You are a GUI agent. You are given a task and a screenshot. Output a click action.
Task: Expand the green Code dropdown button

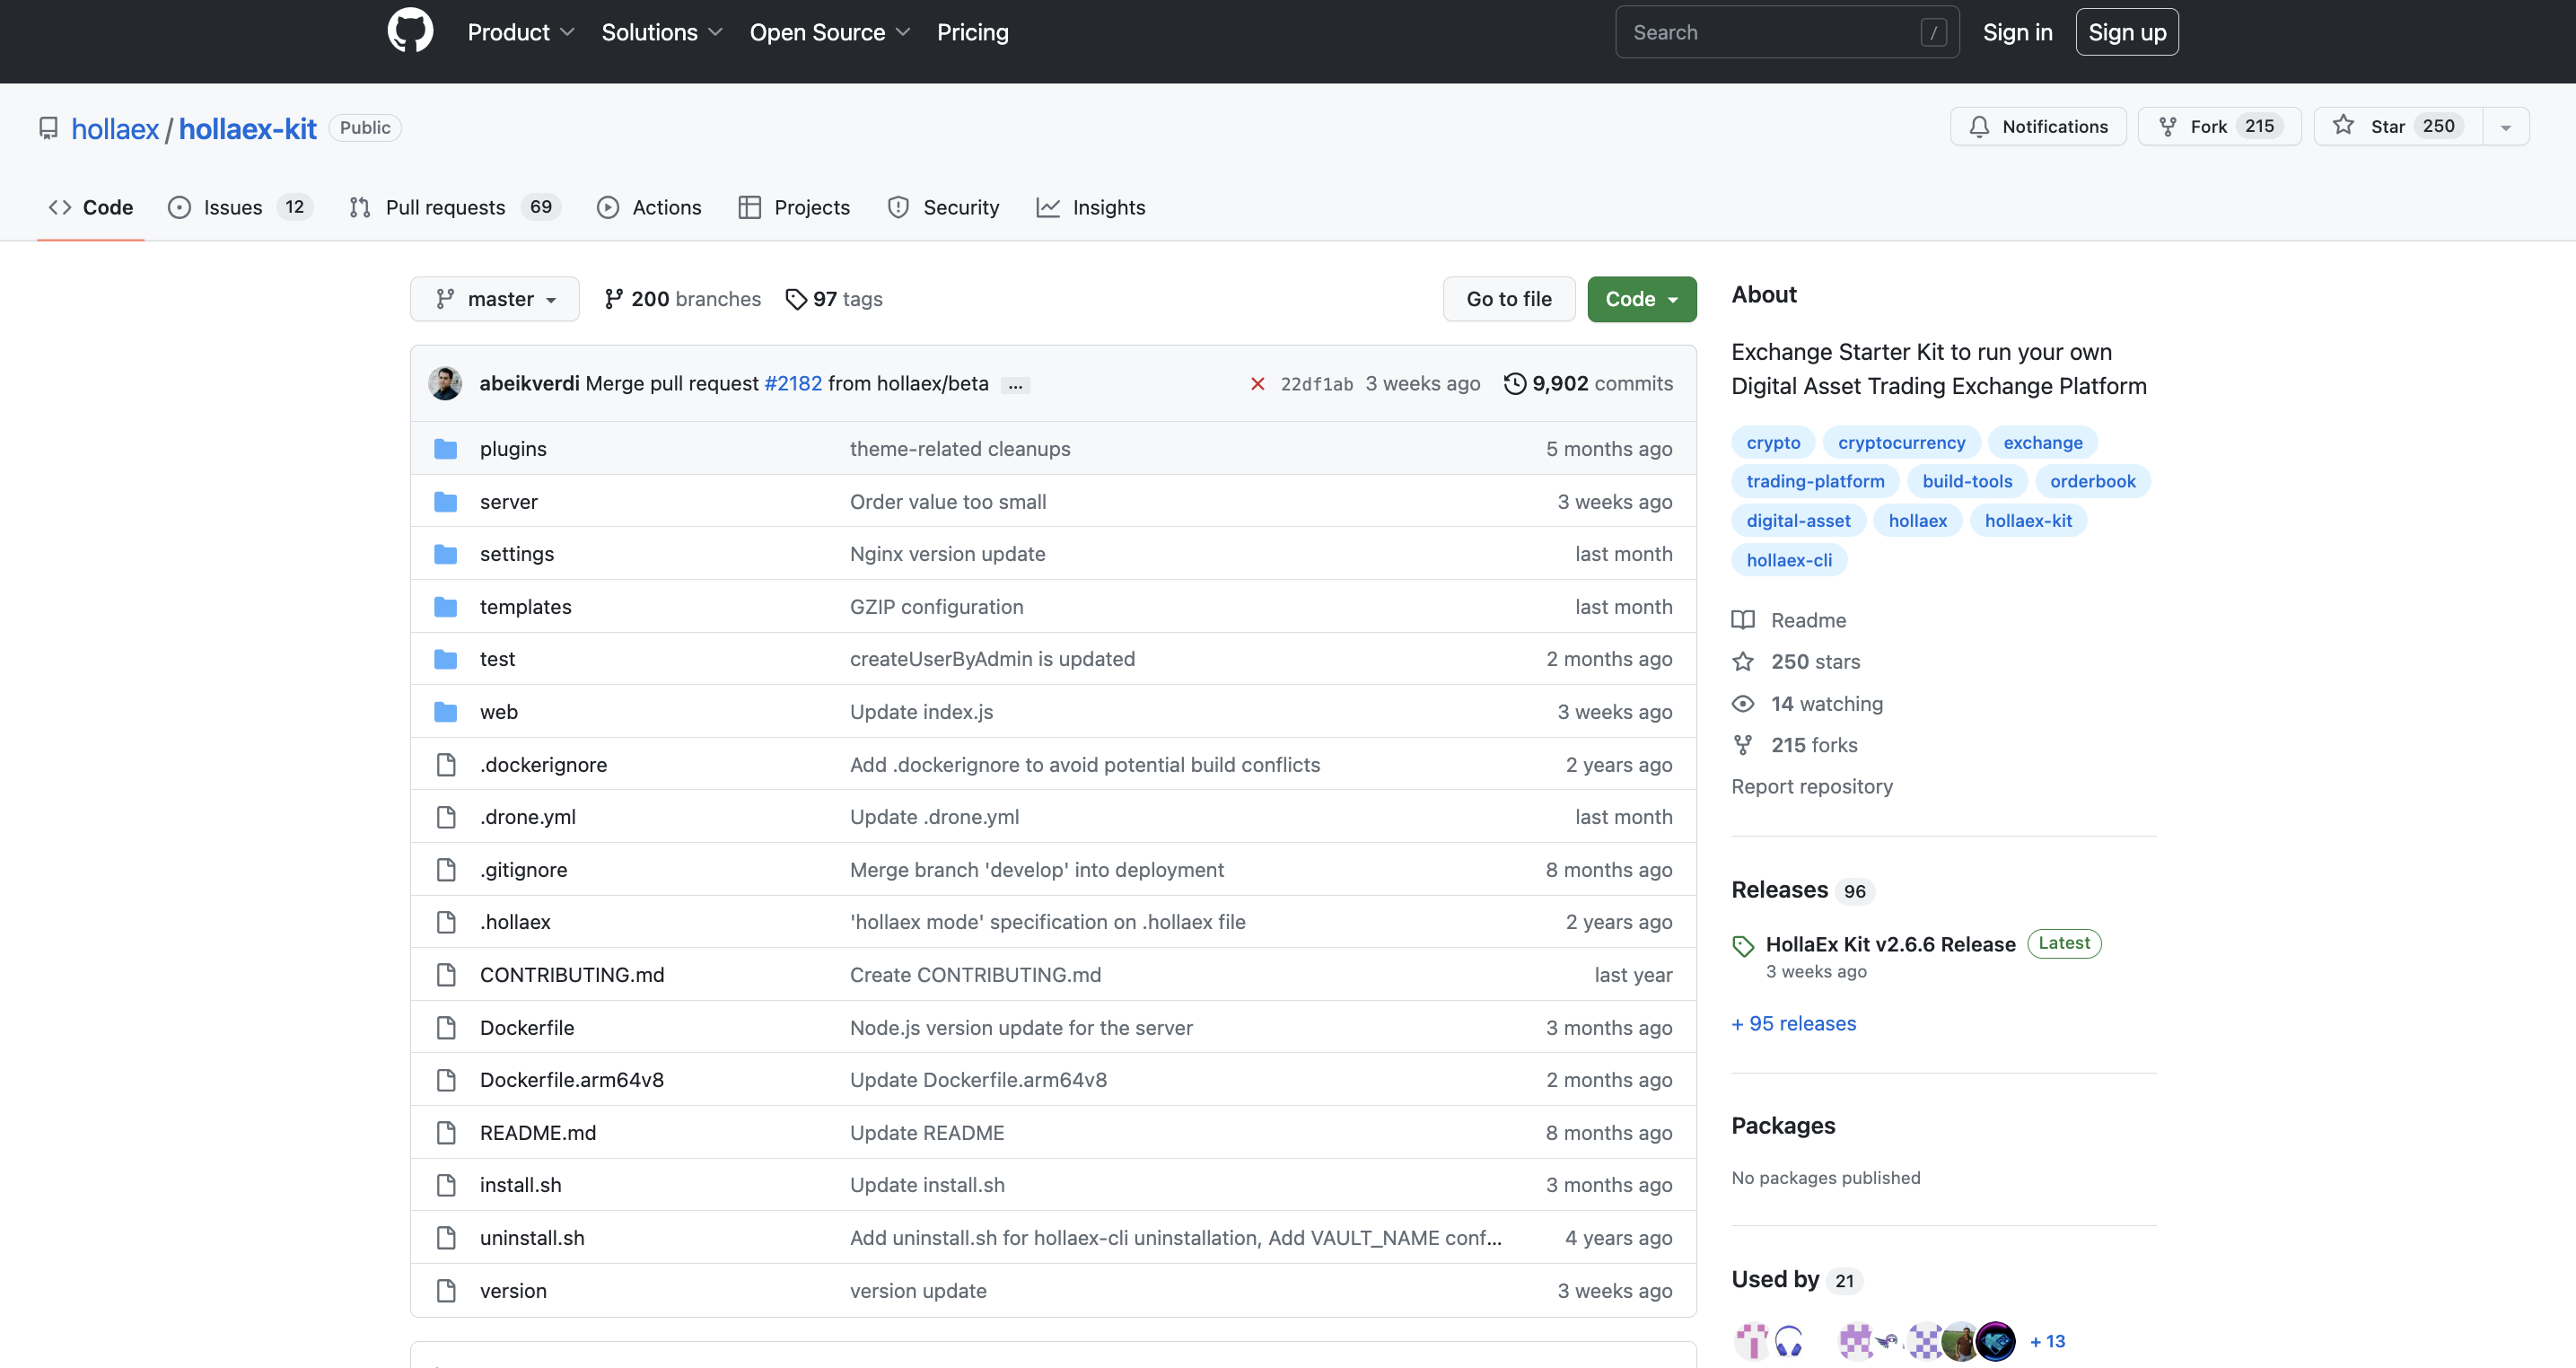(1641, 299)
